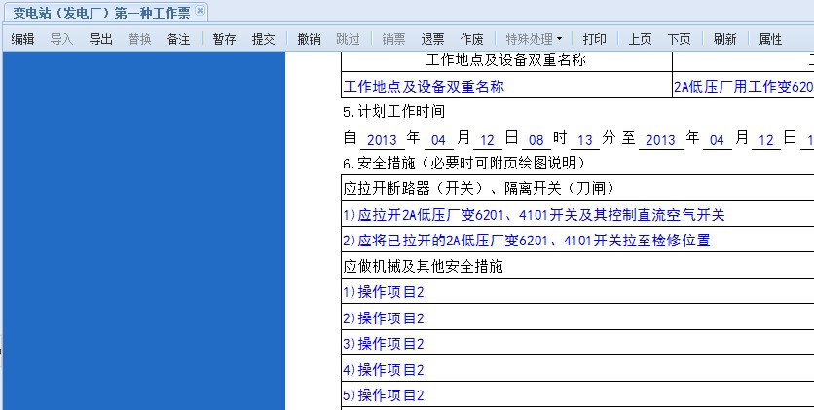Image resolution: width=814 pixels, height=410 pixels.
Task: Expand the 特殊处理 dropdown menu
Action: [x=534, y=39]
